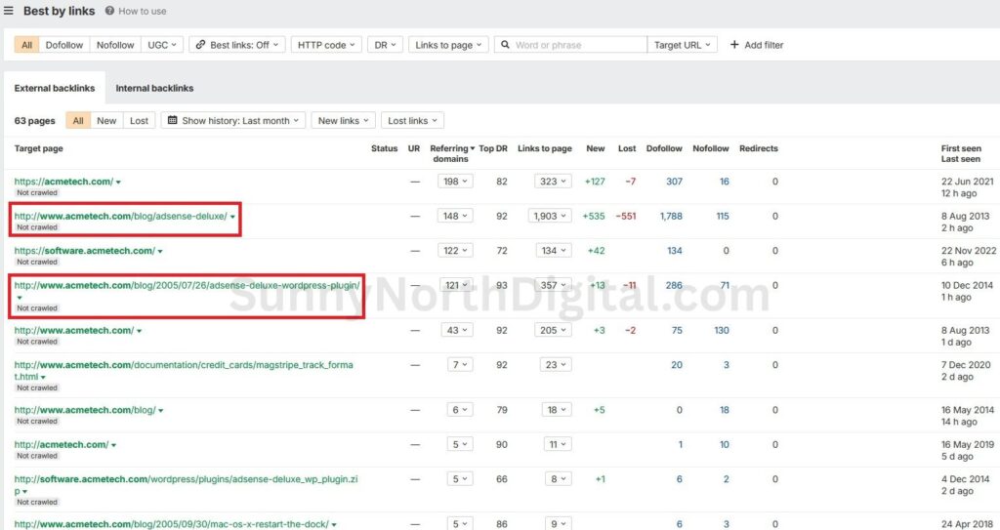Image resolution: width=1000 pixels, height=530 pixels.
Task: Open caret menu next to https://software.acmetech.com/
Action: pos(159,251)
